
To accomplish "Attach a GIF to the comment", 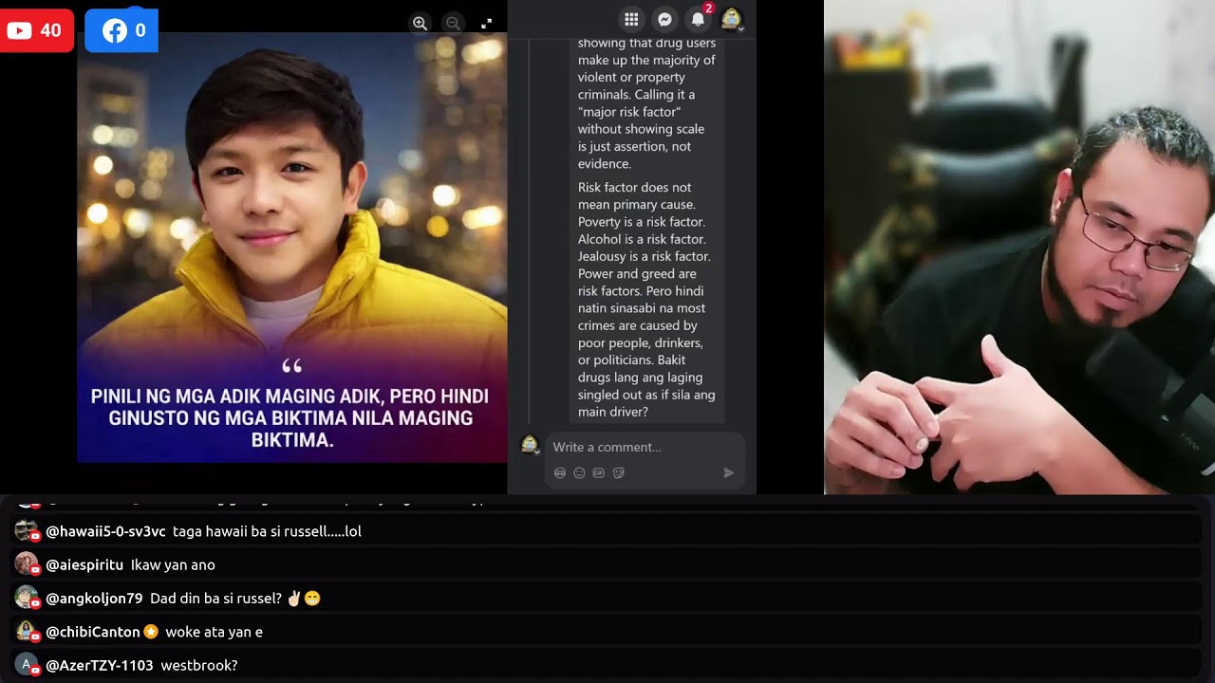I will (x=599, y=472).
